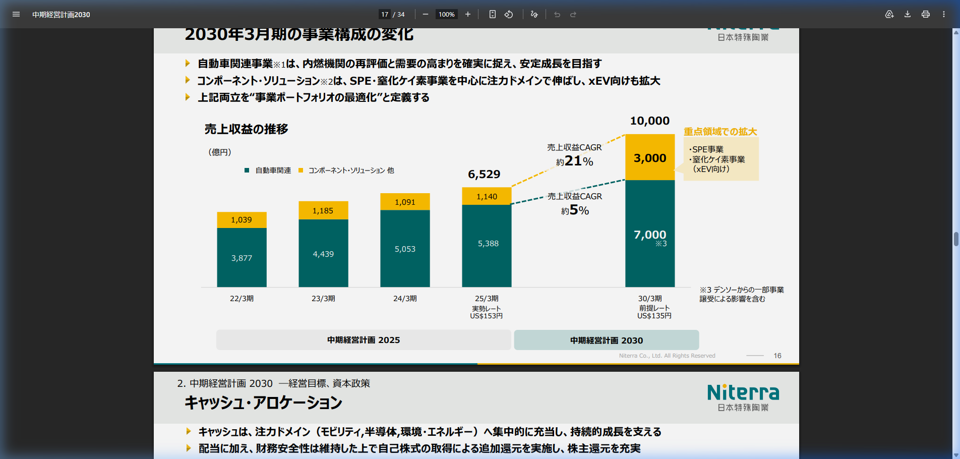960x459 pixels.
Task: Rotate the page counterclockwise
Action: pyautogui.click(x=509, y=14)
